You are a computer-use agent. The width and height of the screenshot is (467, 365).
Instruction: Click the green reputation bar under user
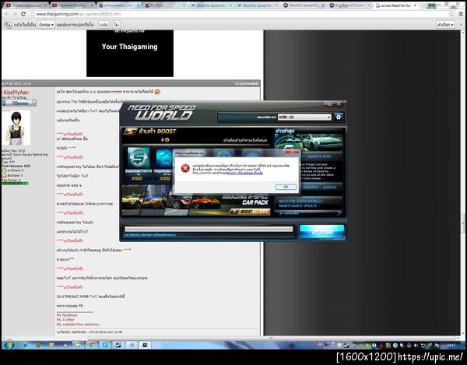coord(16,184)
